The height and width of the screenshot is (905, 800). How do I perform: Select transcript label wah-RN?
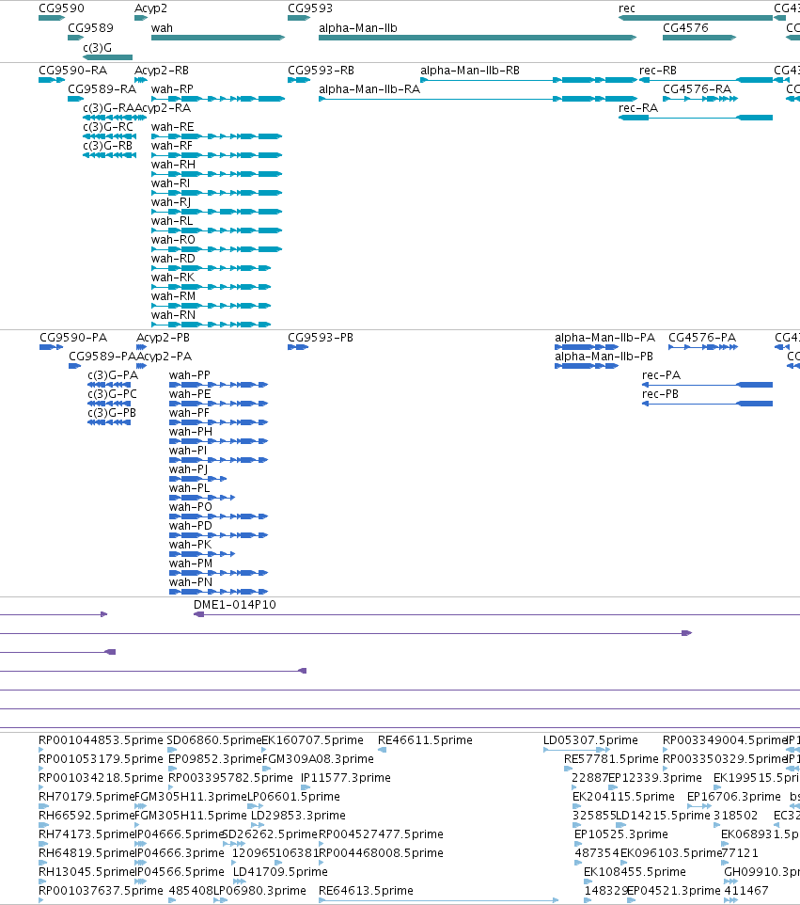173,315
